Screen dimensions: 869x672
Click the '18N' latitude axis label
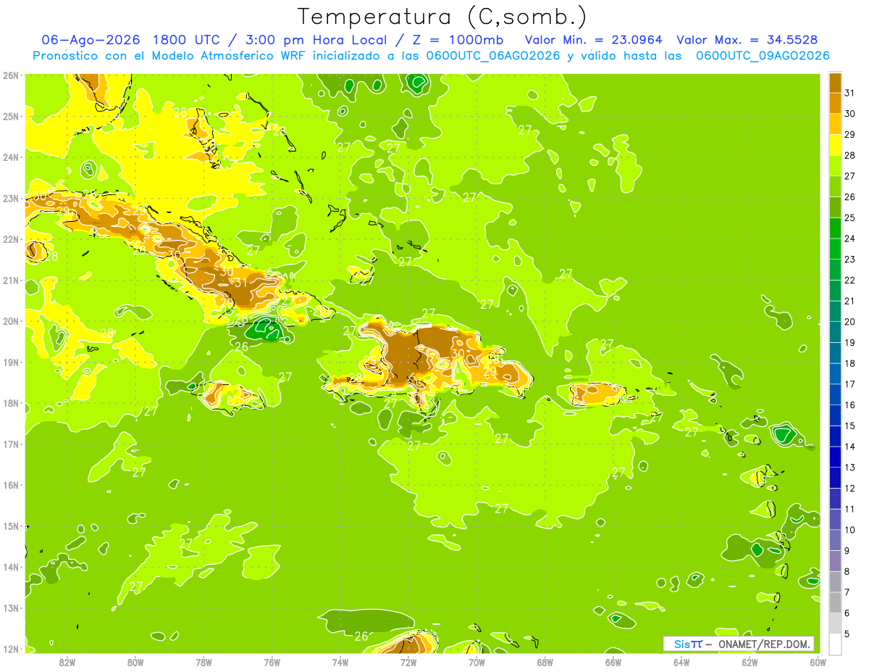[x=11, y=403]
